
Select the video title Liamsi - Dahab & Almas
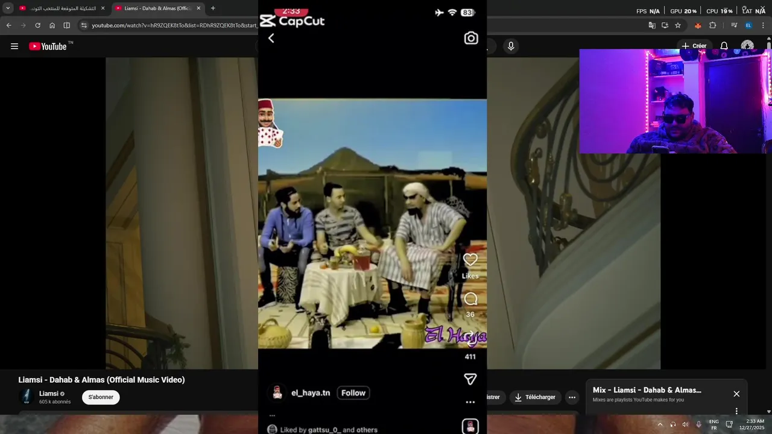point(101,380)
